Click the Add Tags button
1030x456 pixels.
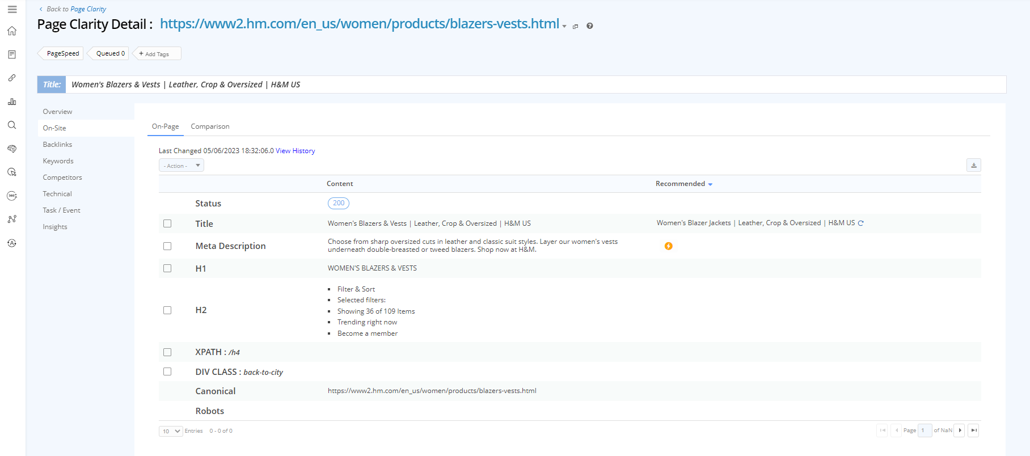(x=157, y=54)
